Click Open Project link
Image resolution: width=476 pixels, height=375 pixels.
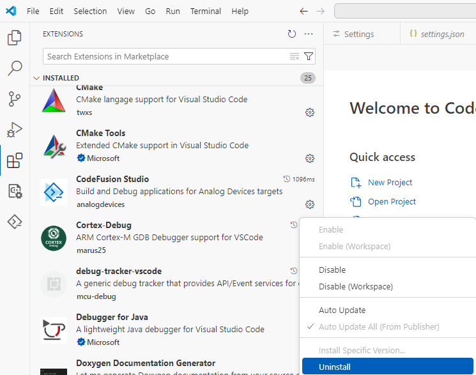(x=392, y=202)
